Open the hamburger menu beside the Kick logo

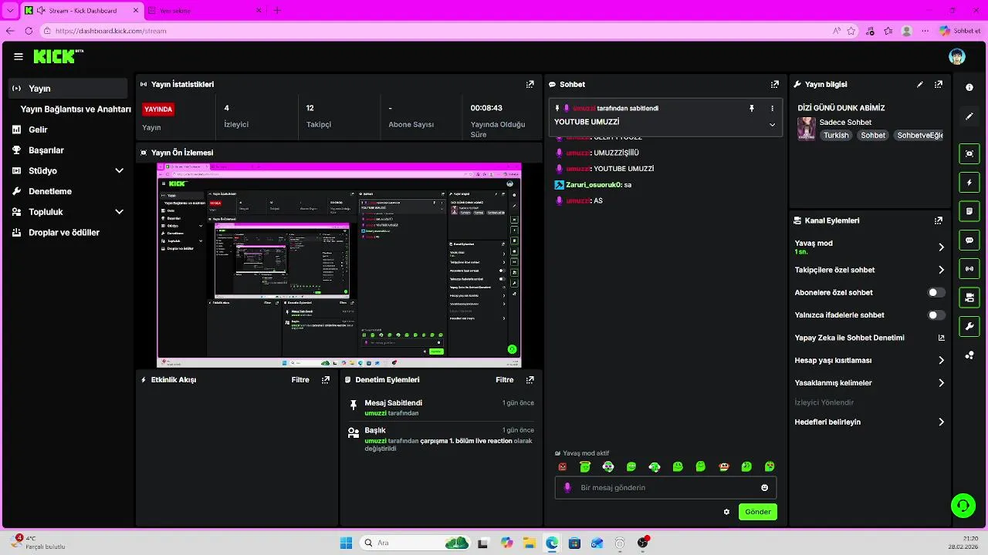(x=19, y=56)
